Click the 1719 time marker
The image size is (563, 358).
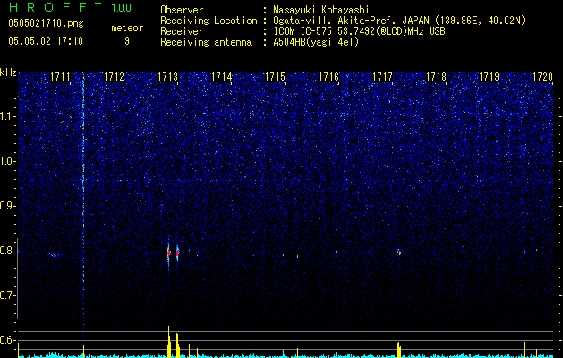coord(490,77)
